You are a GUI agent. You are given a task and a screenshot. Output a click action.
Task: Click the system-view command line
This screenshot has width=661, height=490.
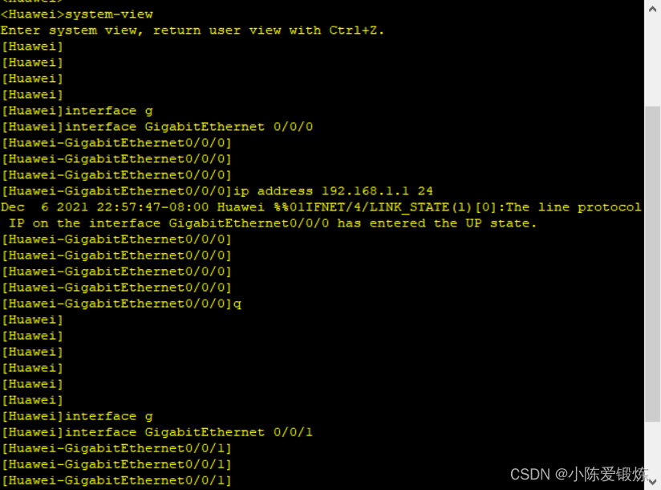click(x=77, y=14)
